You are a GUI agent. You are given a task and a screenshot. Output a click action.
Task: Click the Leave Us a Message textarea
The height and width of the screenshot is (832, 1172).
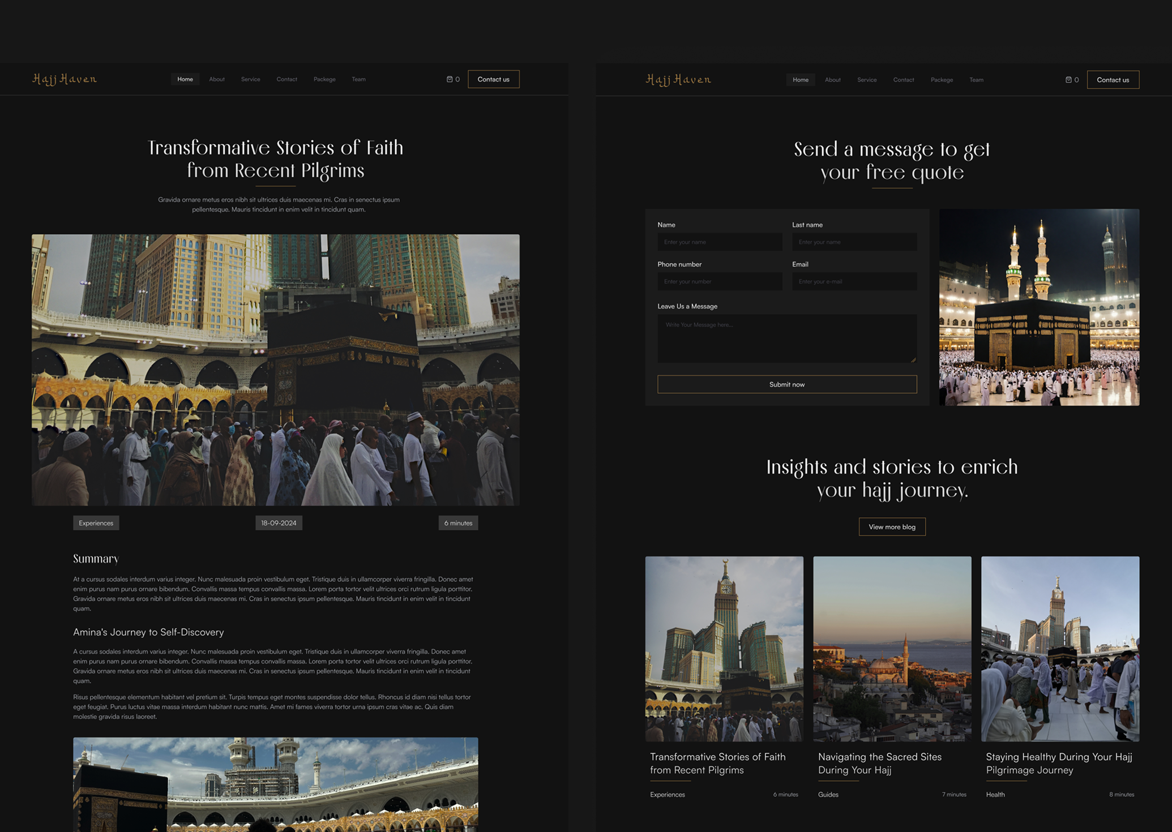[x=786, y=338]
